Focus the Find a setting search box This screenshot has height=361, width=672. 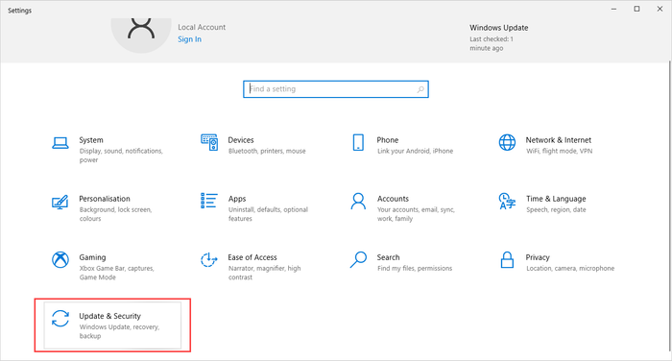click(336, 89)
